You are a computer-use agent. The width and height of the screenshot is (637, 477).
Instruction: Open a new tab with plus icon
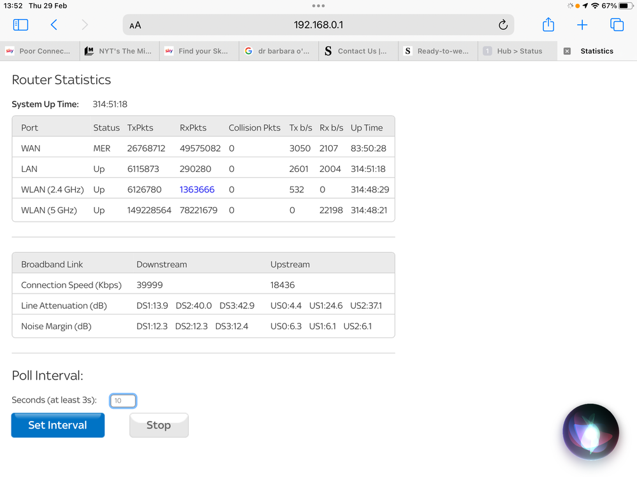tap(582, 25)
